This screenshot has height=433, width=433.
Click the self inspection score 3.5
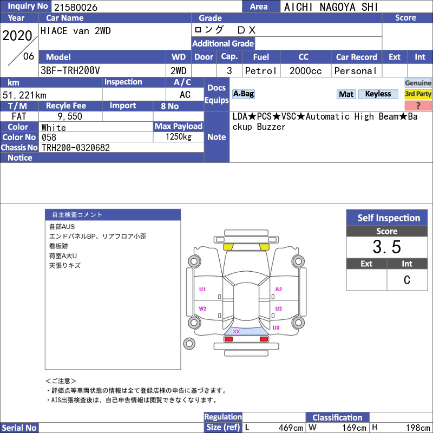(x=386, y=247)
